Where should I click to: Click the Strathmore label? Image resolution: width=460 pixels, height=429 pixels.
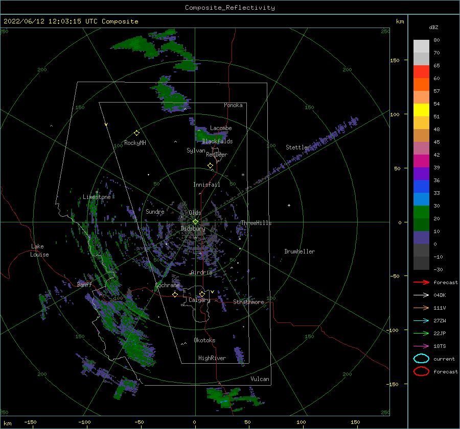point(248,302)
